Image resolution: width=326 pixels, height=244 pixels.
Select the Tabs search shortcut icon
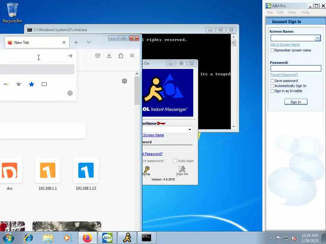tap(44, 84)
